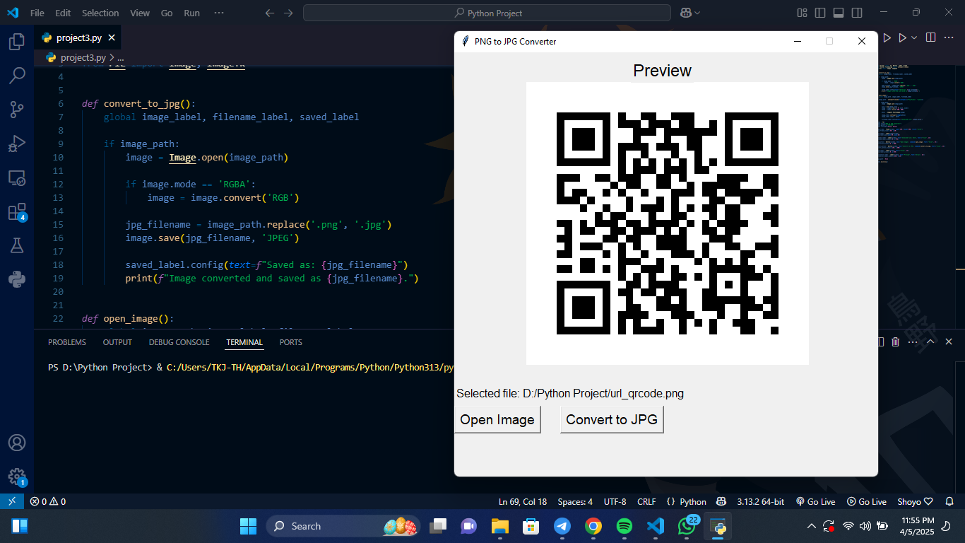Open the editor More Actions ellipsis

(x=950, y=37)
